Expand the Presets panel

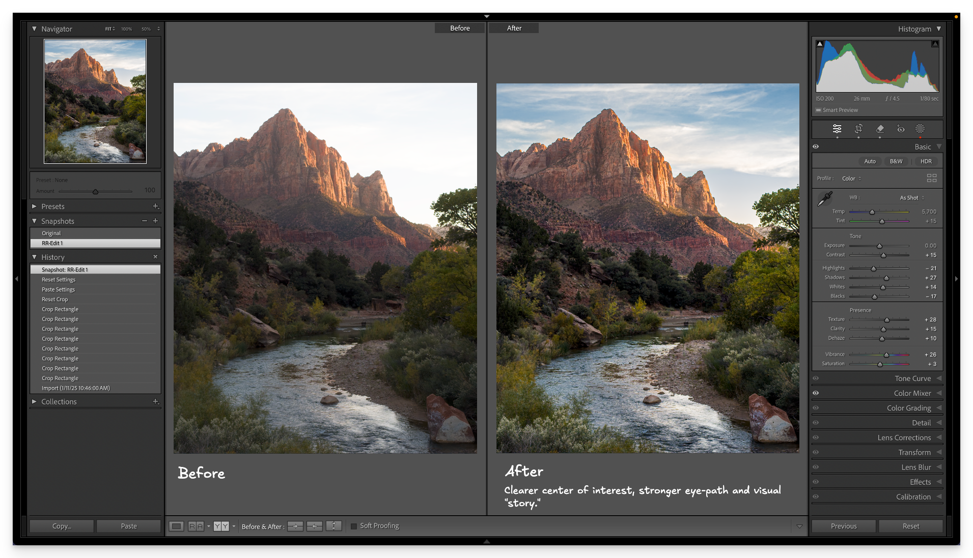click(x=35, y=207)
